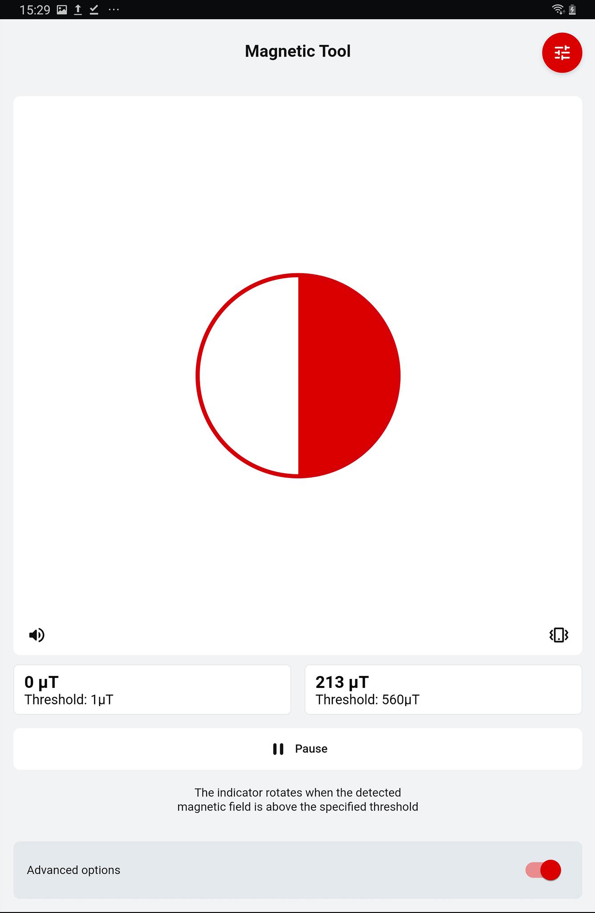Tap the battery charging status icon

[573, 9]
